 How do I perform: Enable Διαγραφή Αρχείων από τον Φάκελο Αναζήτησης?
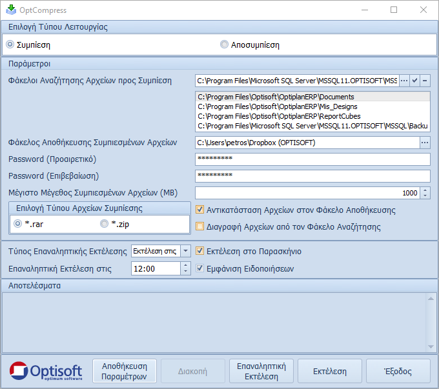pyautogui.click(x=200, y=226)
